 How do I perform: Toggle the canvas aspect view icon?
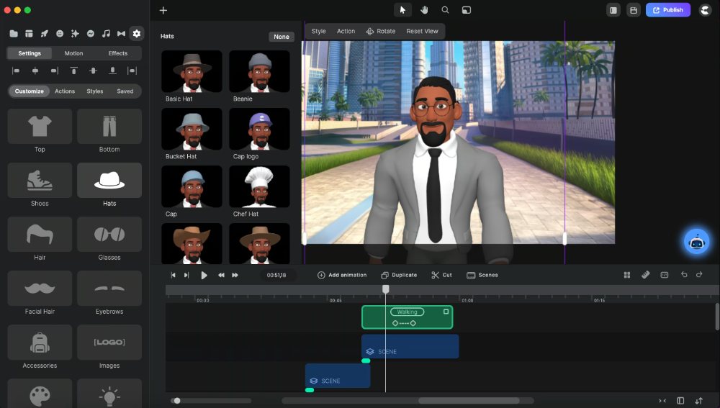tap(466, 10)
